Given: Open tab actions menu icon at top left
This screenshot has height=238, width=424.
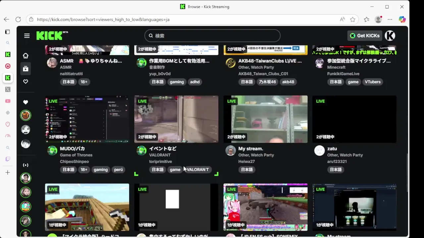Looking at the screenshot, I should 8,32.
